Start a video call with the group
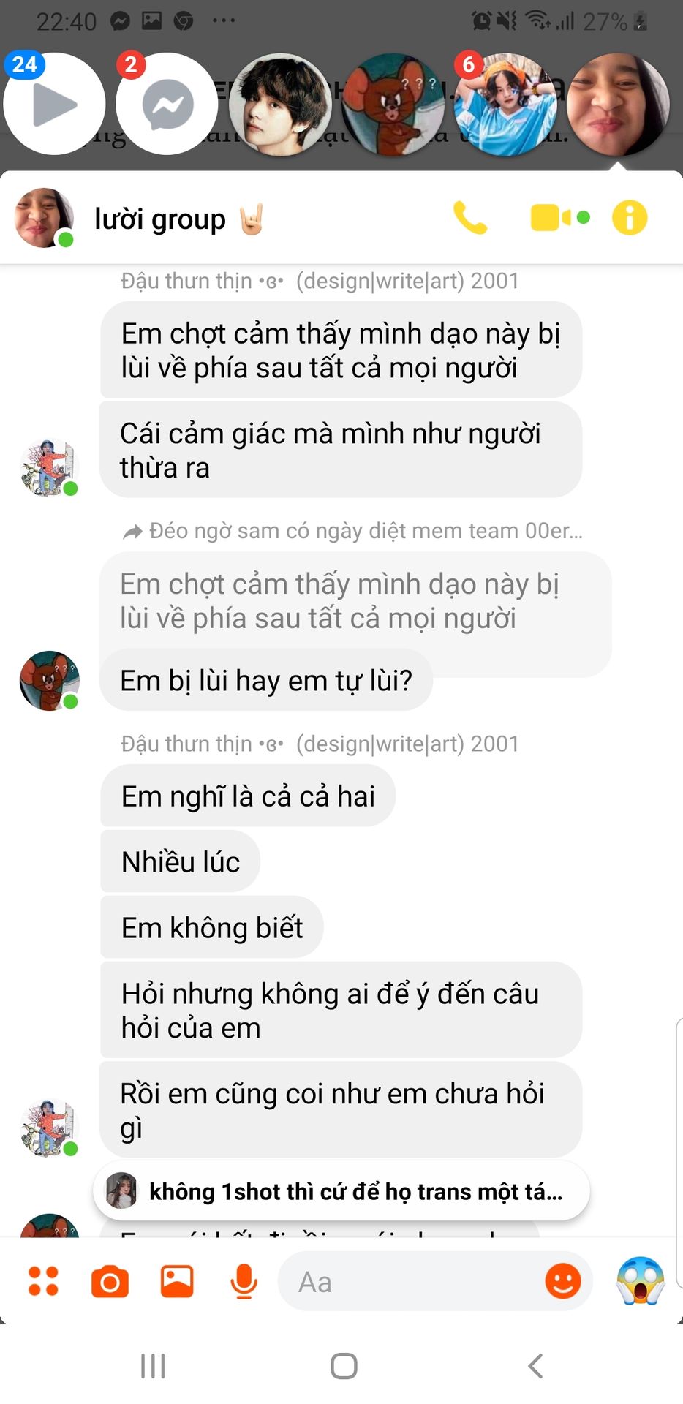The width and height of the screenshot is (683, 1404). coord(559,218)
